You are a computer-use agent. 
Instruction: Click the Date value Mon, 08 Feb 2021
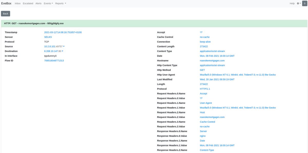[x=217, y=56]
